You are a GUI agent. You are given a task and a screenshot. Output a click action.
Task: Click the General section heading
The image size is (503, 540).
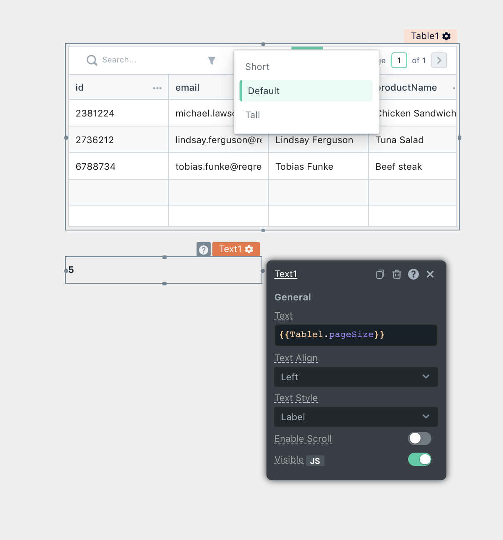[293, 297]
